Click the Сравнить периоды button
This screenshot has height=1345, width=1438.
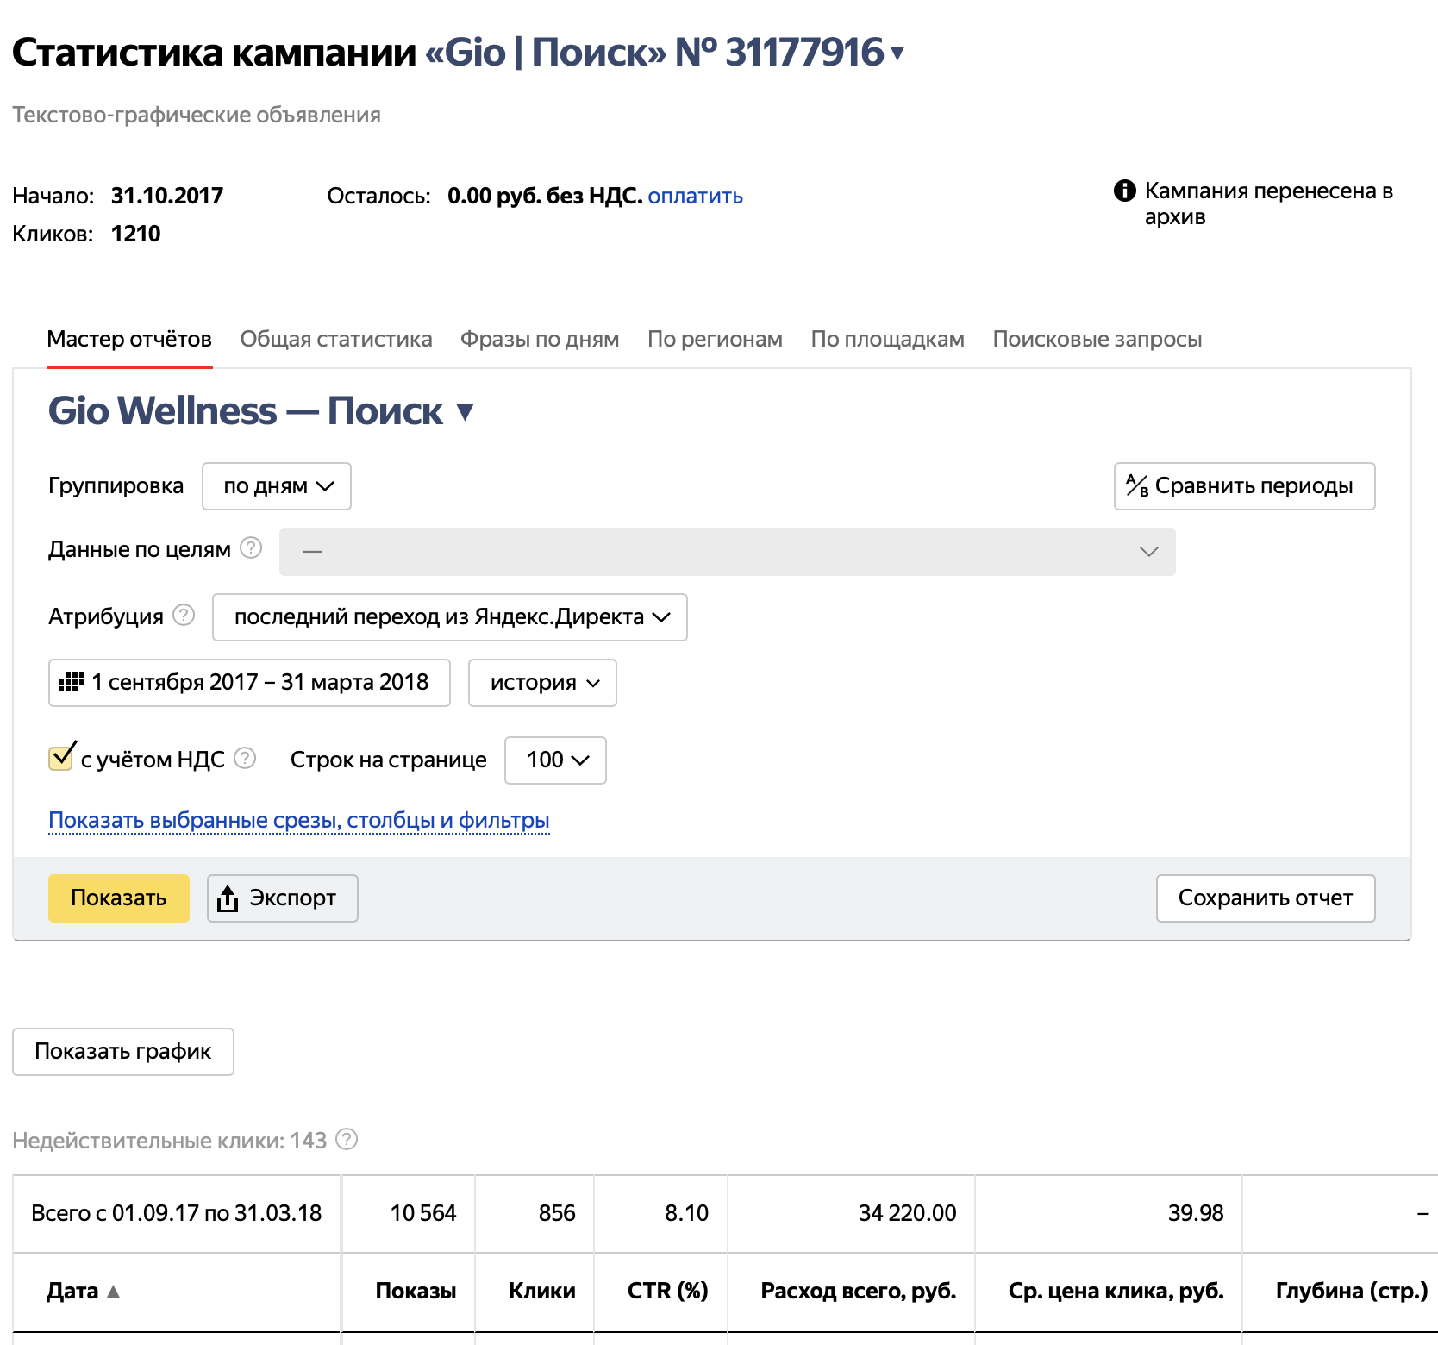1244,486
